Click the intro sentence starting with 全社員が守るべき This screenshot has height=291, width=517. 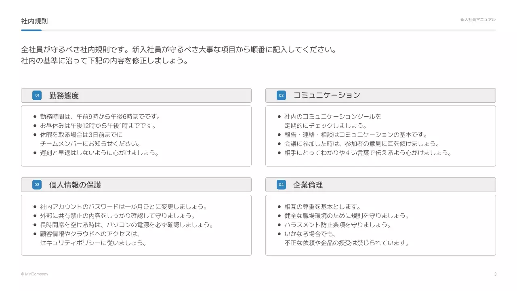pos(179,50)
